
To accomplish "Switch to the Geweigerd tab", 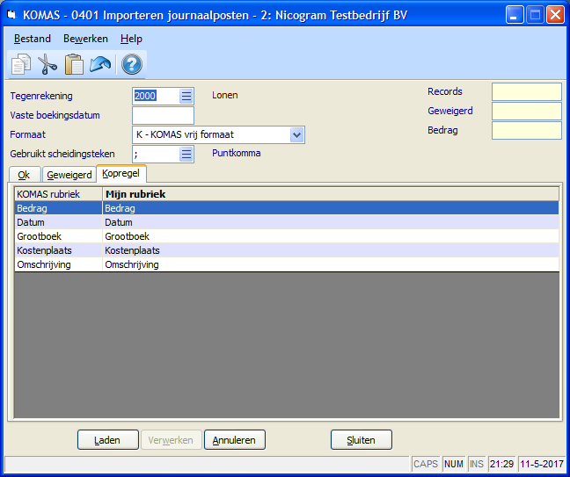I will [x=69, y=175].
